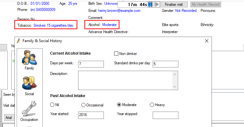Click the Description scrollbar up arrow
This screenshot has height=127, width=244.
[175, 74]
